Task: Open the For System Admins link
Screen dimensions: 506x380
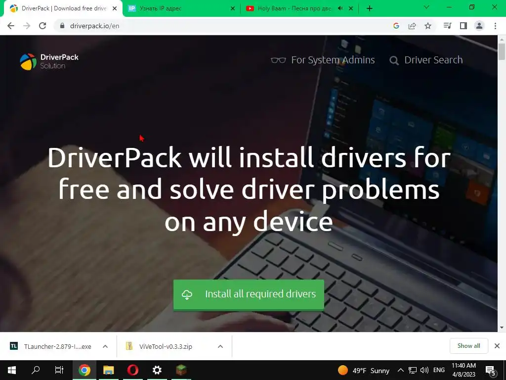Action: click(x=323, y=60)
